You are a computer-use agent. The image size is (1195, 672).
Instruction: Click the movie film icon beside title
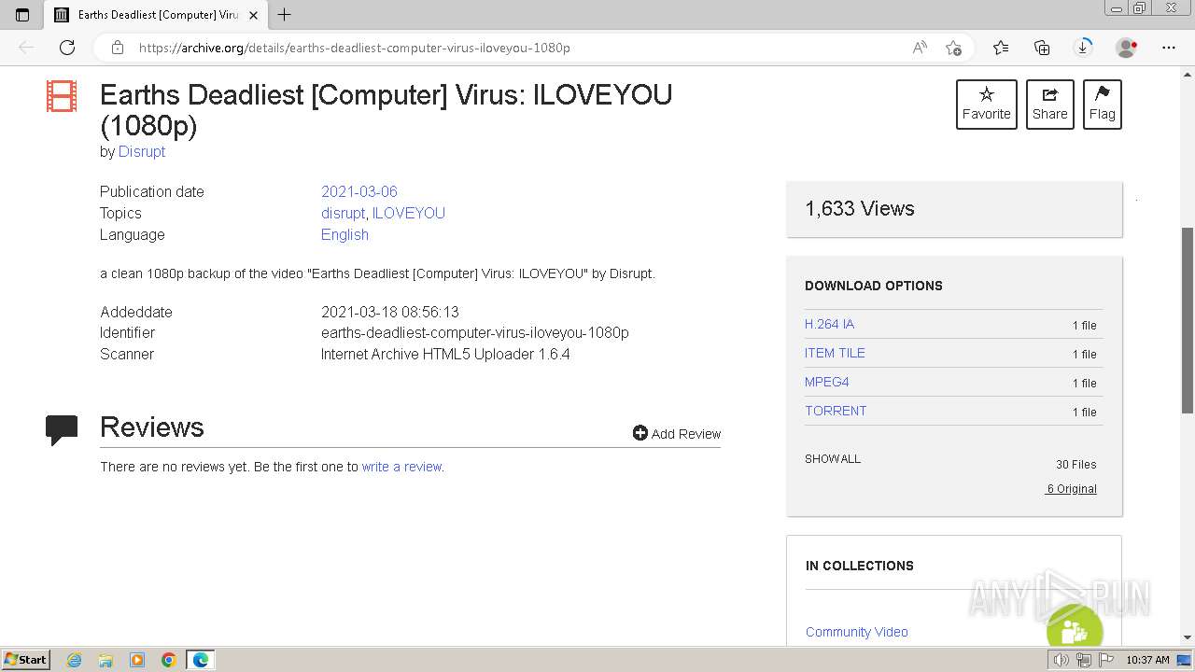[62, 96]
